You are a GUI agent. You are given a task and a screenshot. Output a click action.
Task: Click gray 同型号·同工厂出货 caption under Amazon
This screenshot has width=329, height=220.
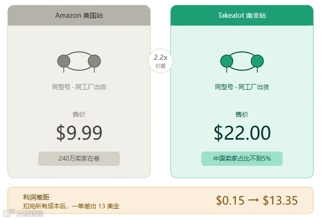pyautogui.click(x=79, y=87)
